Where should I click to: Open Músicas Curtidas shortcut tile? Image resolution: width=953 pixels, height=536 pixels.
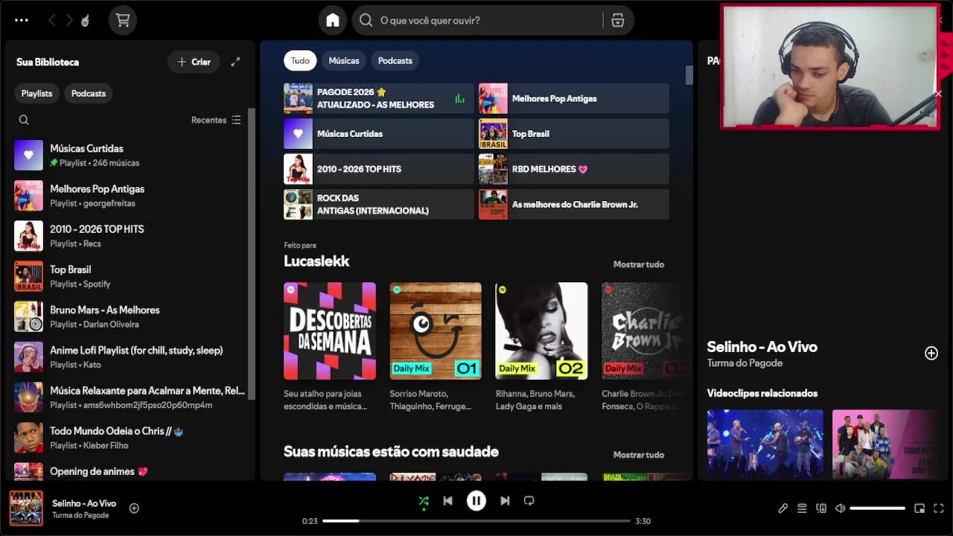point(378,134)
